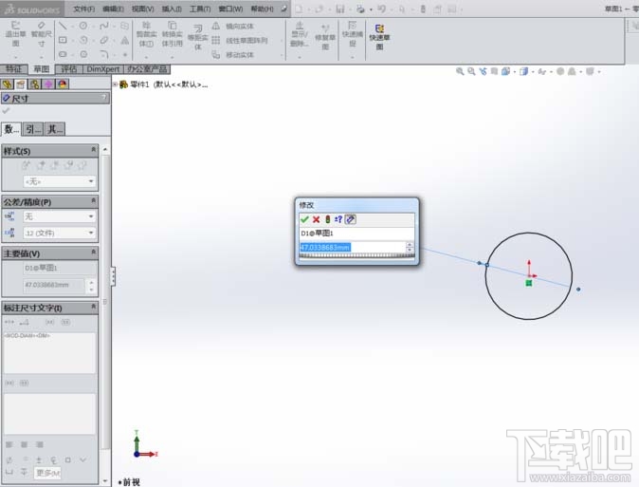Screen dimensions: 639x487
Task: Select the Sketch Fillet tool
Action: (x=104, y=54)
